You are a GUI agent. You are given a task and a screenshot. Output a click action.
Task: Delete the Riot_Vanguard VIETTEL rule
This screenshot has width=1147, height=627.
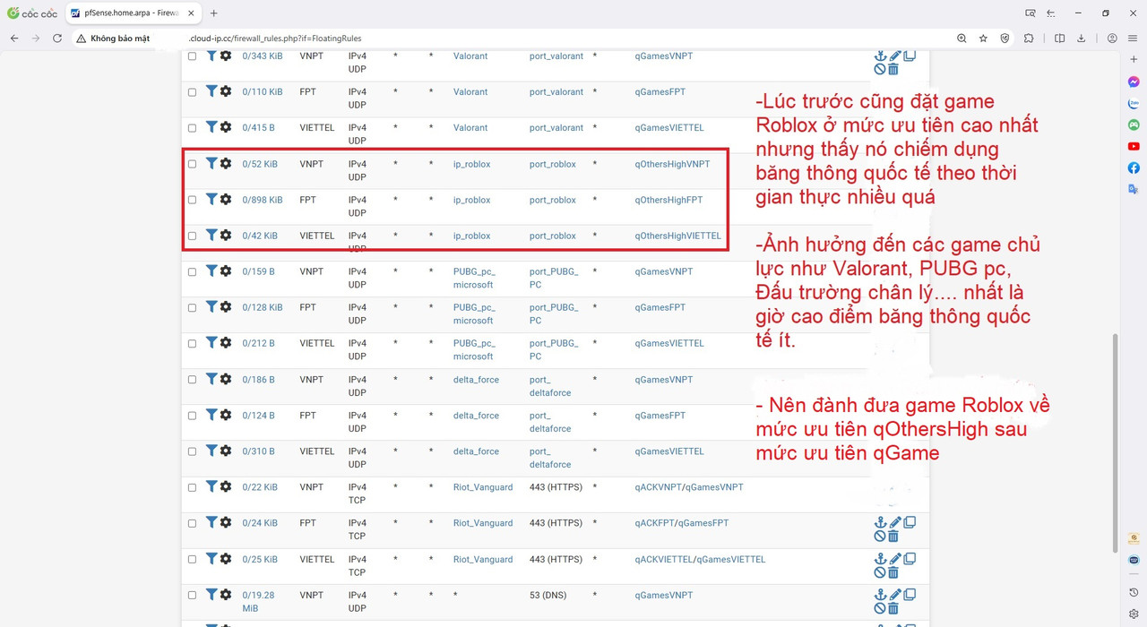coord(893,572)
